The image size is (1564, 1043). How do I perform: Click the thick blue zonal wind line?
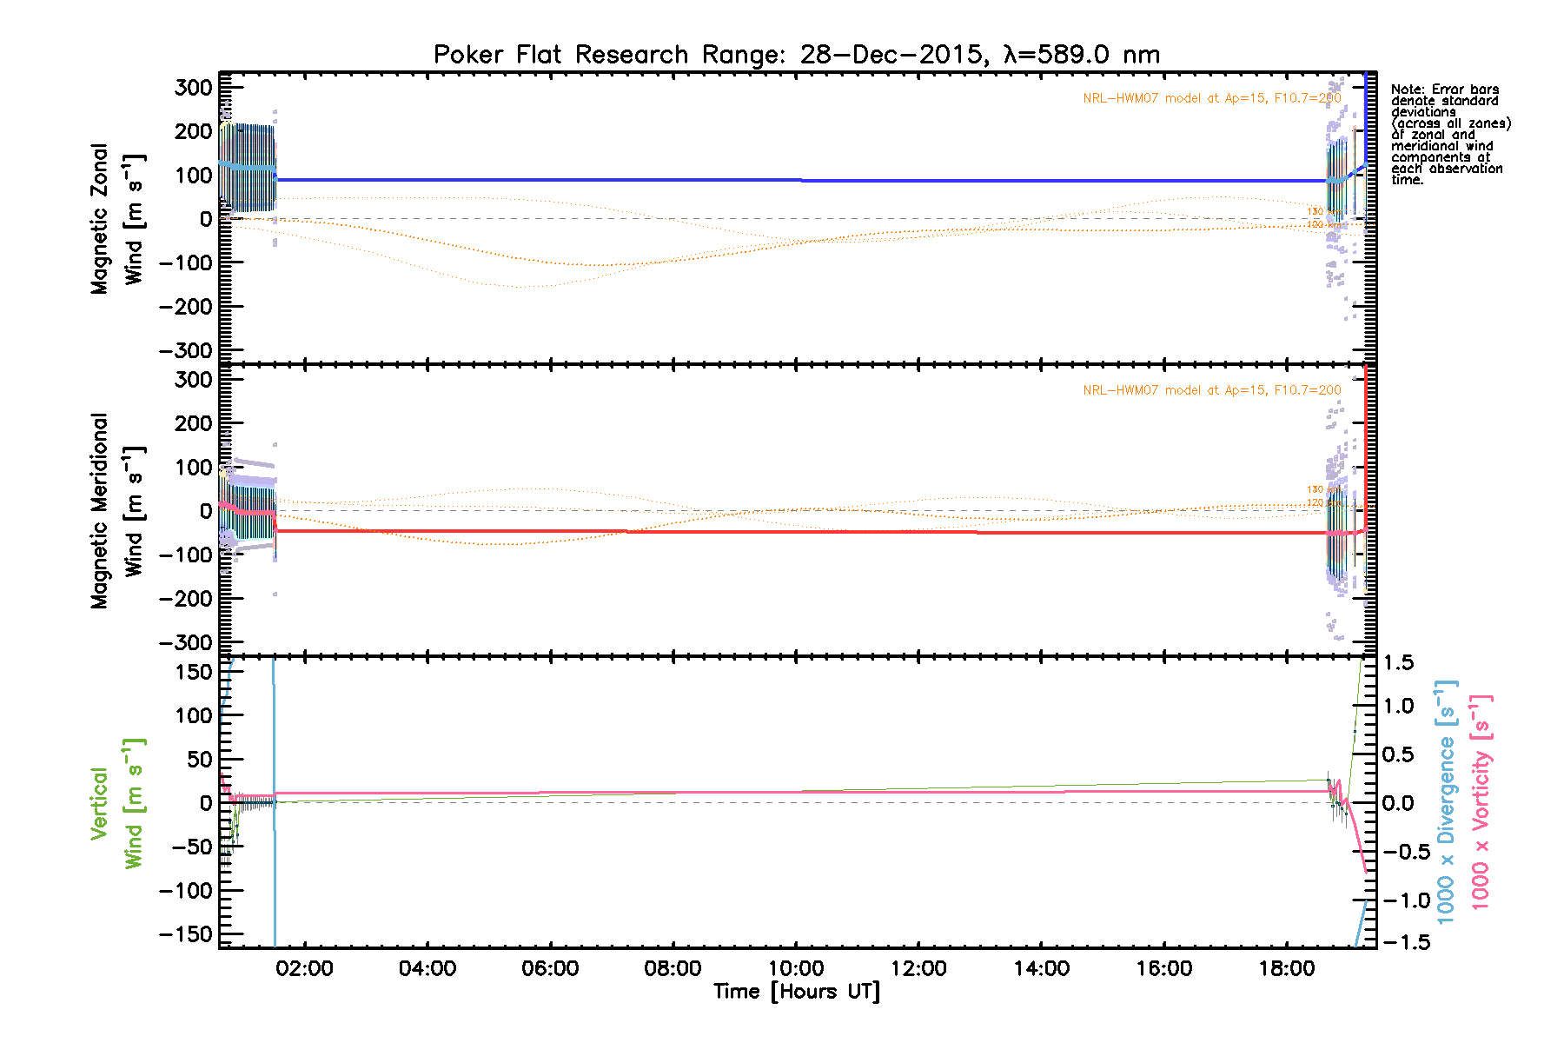click(782, 180)
